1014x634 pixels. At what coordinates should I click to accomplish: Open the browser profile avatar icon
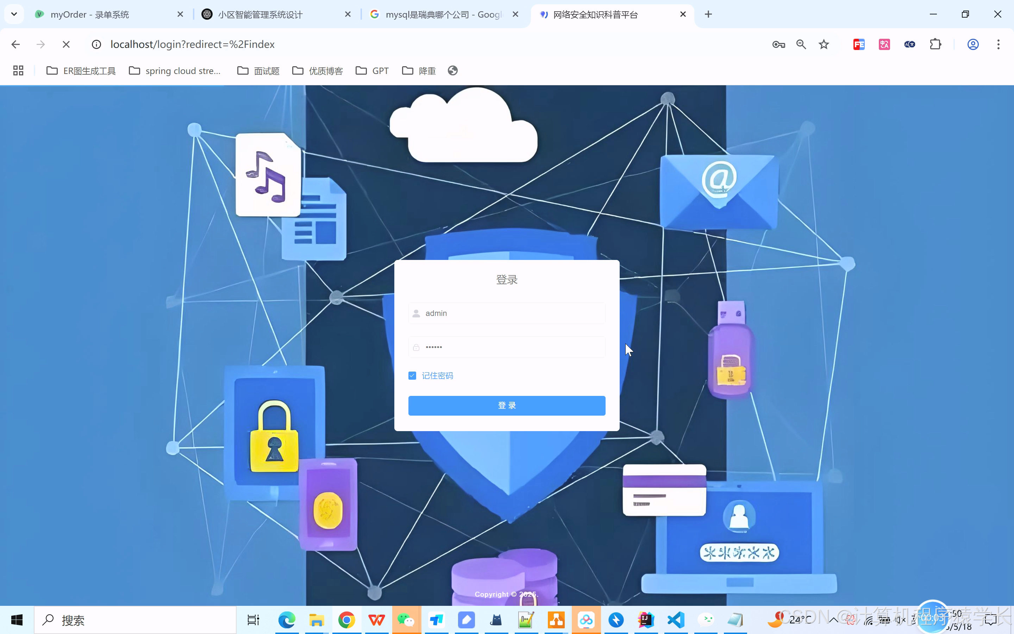973,44
